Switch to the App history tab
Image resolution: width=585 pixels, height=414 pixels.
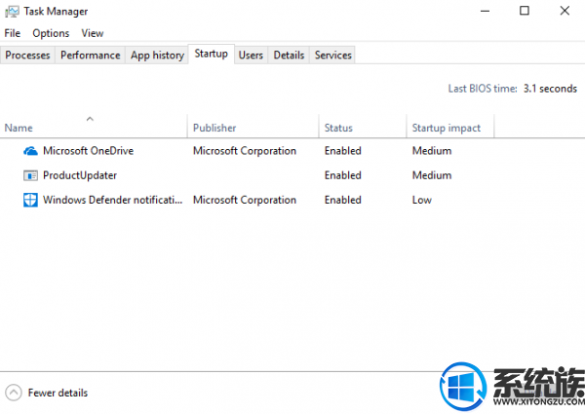tap(157, 56)
